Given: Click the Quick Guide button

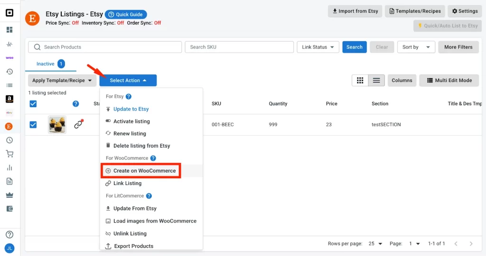Looking at the screenshot, I should 126,15.
